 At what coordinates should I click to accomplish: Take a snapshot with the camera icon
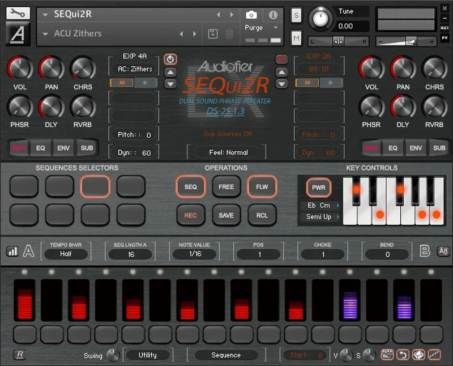tap(251, 15)
